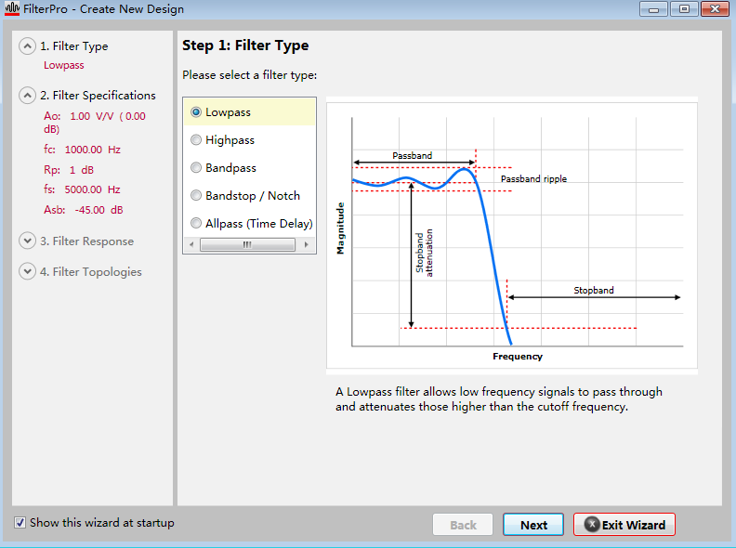This screenshot has height=548, width=736.
Task: Collapse the 1. Filter Type section
Action: [x=27, y=46]
